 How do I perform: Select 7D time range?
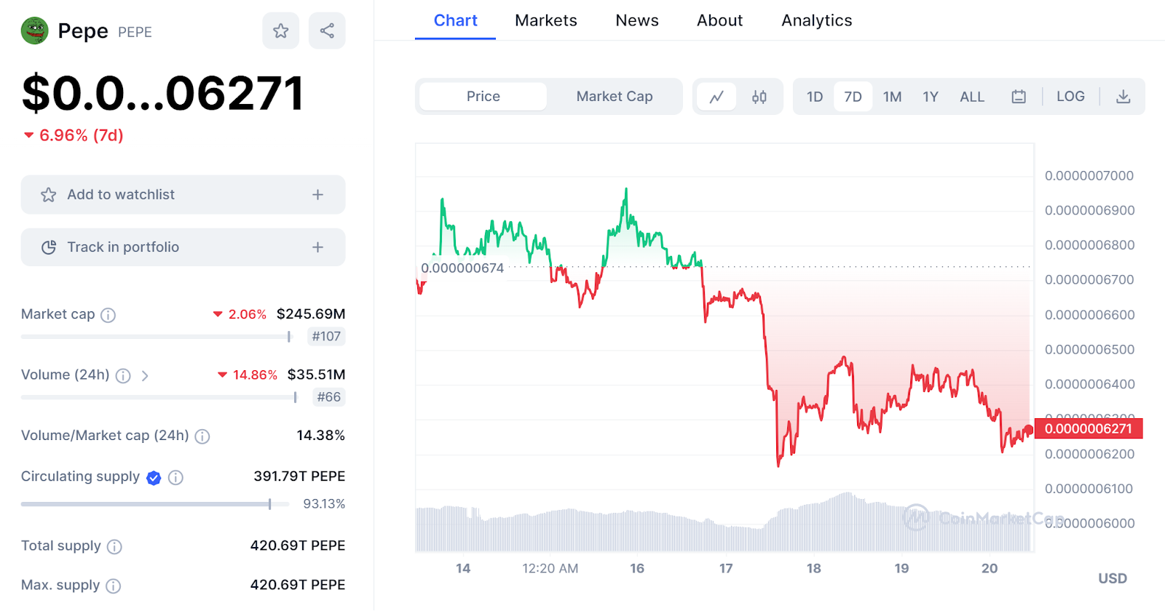point(853,97)
